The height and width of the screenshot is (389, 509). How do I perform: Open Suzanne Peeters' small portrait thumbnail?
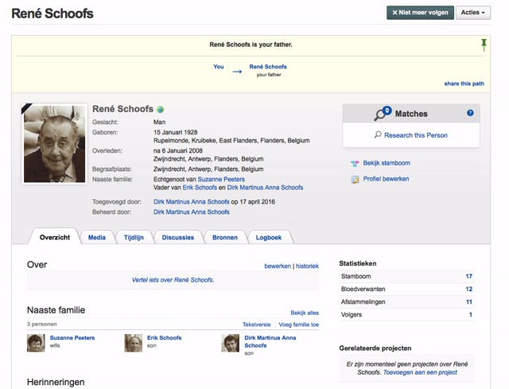pos(36,343)
